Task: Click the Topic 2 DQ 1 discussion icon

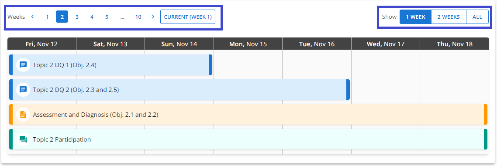Action: [23, 65]
